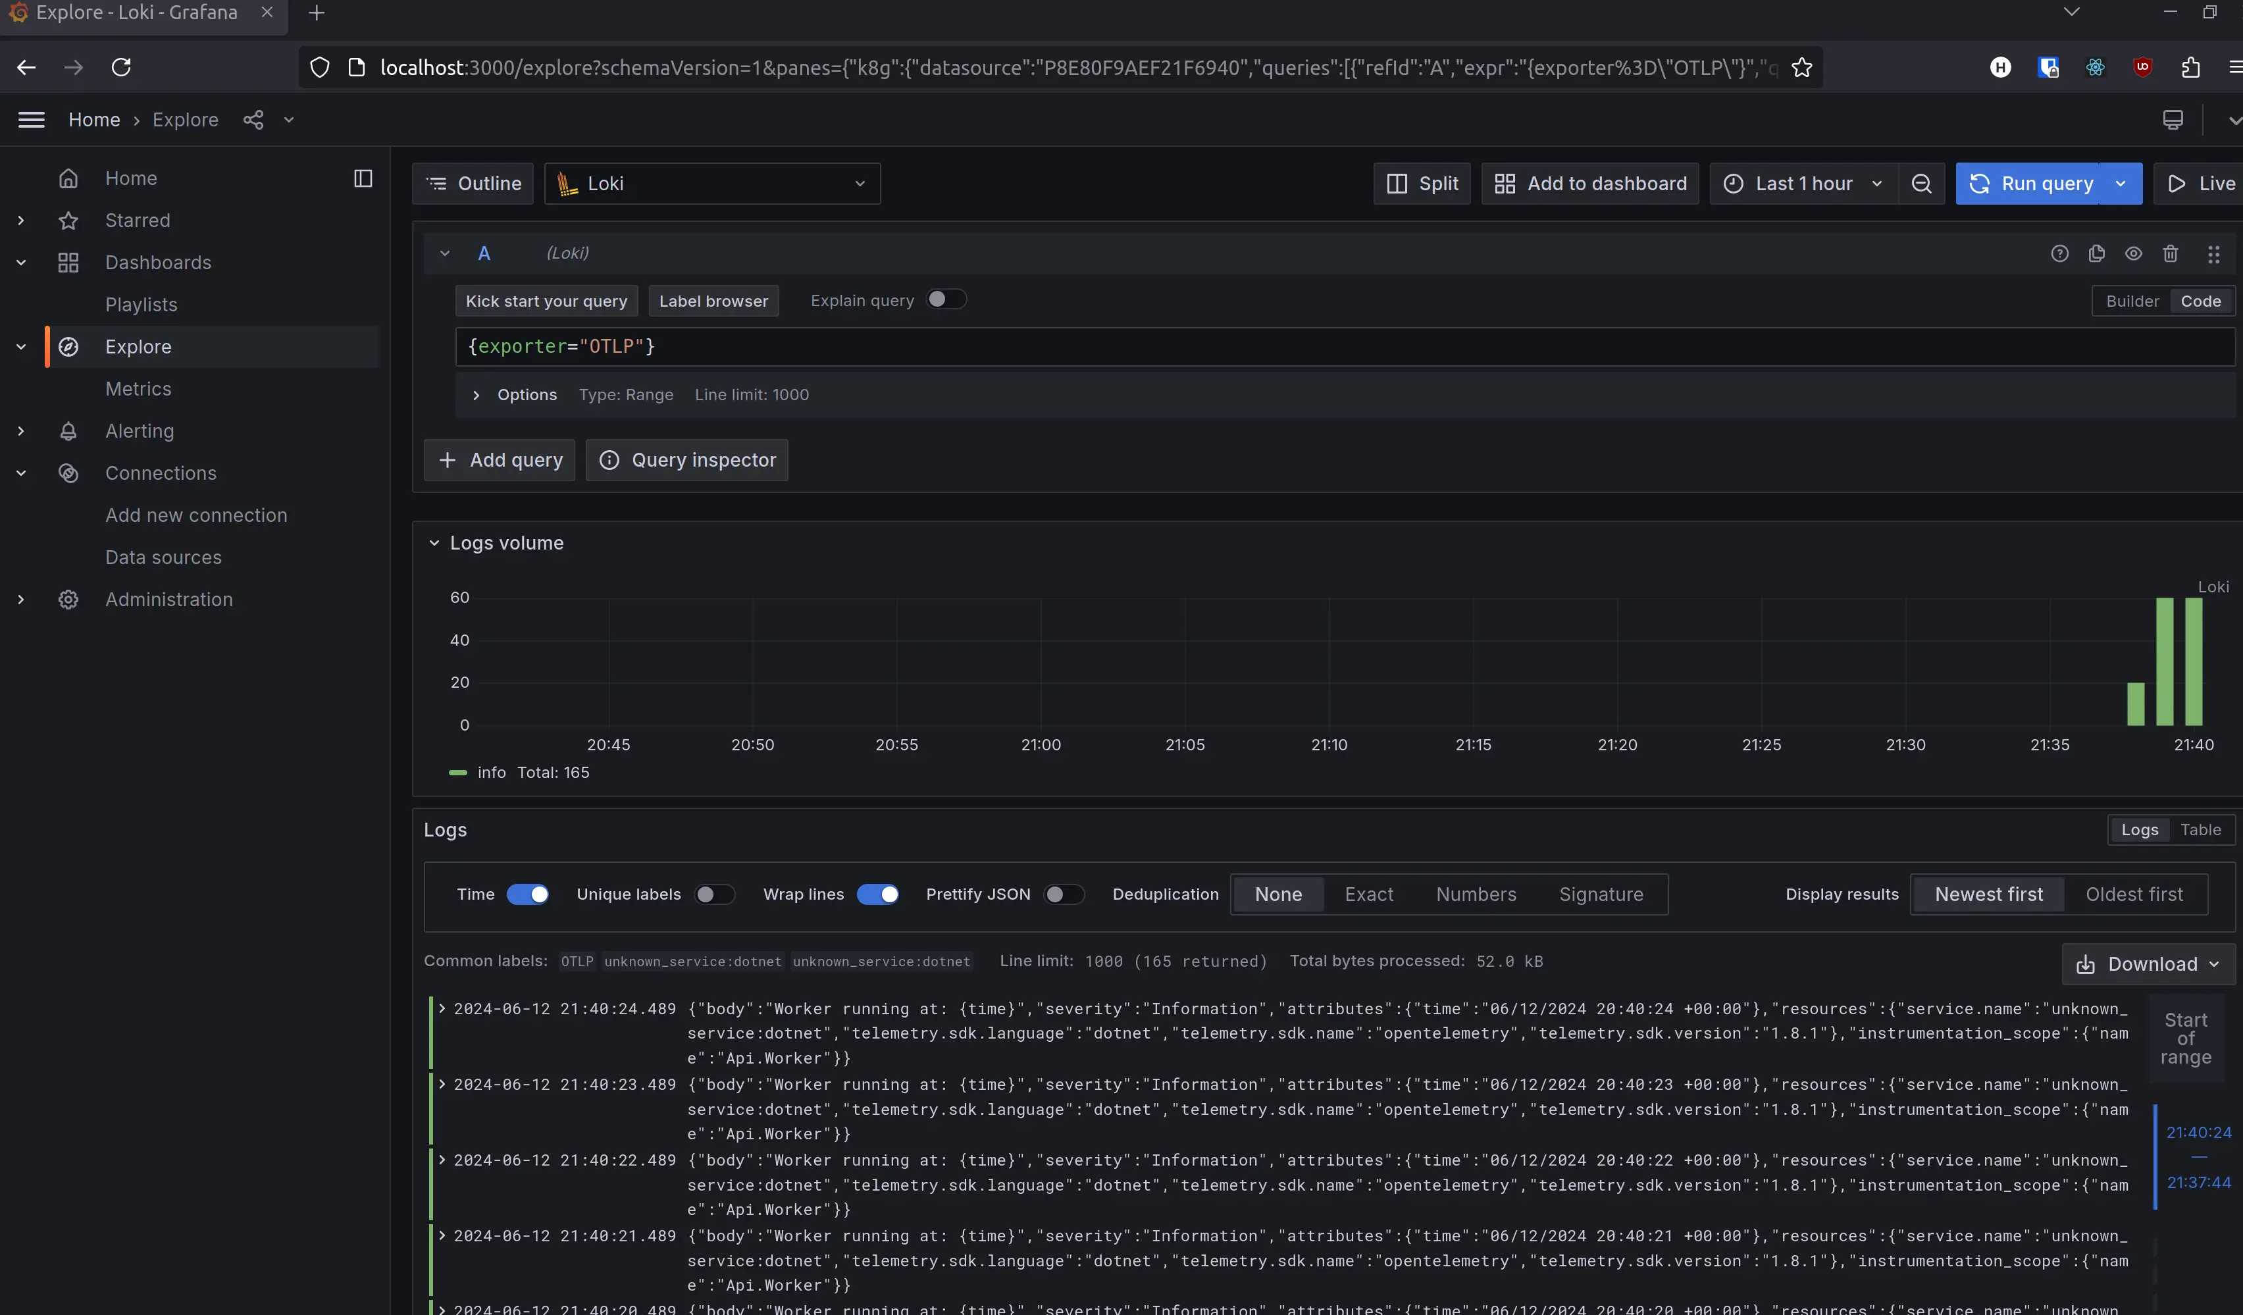The width and height of the screenshot is (2243, 1315).
Task: Undock the sidebar menu panel icon
Action: click(362, 178)
